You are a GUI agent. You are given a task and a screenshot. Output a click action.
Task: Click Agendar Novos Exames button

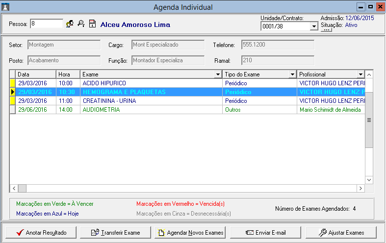(x=190, y=232)
